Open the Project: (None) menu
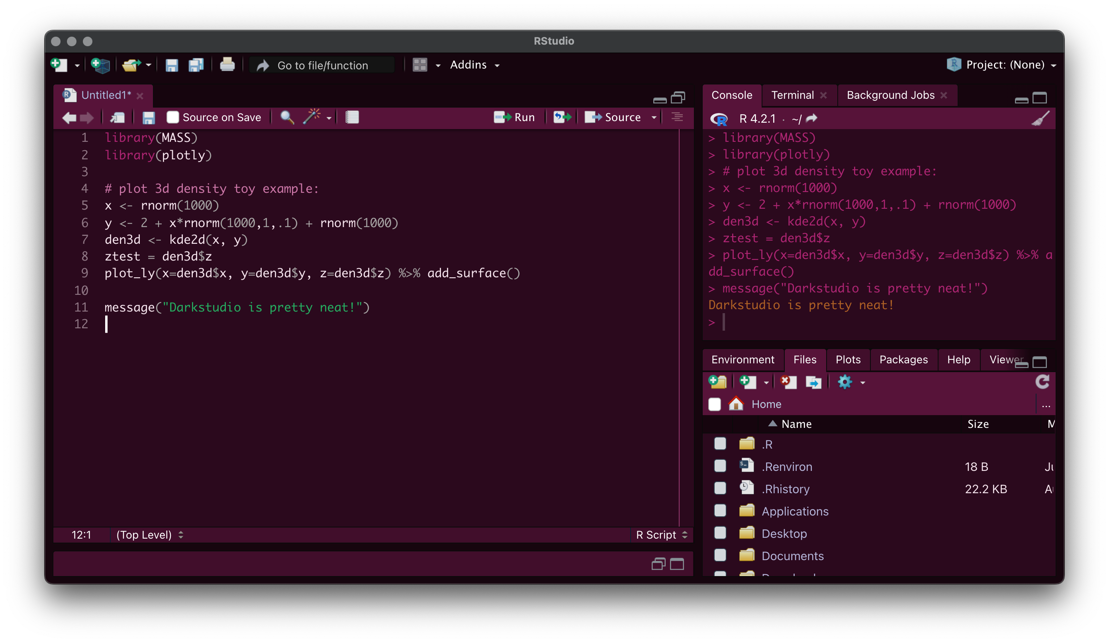This screenshot has height=643, width=1109. [x=1001, y=65]
